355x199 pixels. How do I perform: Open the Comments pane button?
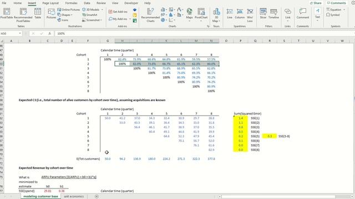pyautogui.click(x=337, y=3)
